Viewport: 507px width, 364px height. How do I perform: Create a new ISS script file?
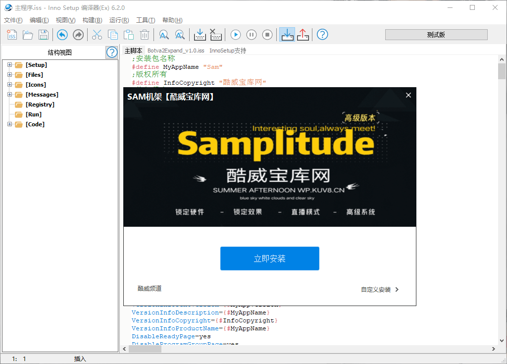coord(12,35)
